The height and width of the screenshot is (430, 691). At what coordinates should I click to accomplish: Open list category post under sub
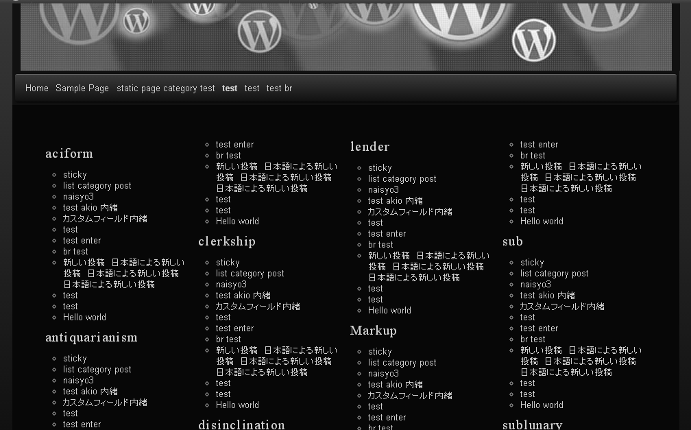pos(554,274)
